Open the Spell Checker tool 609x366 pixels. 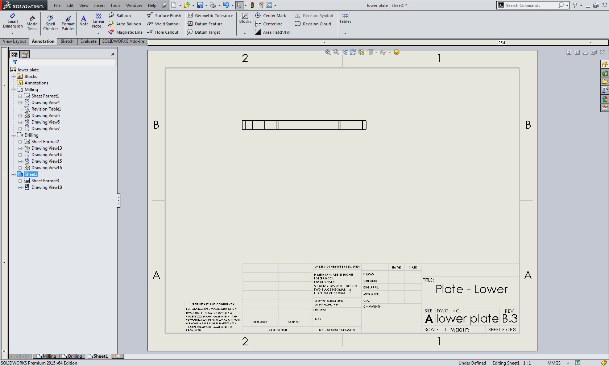[50, 23]
